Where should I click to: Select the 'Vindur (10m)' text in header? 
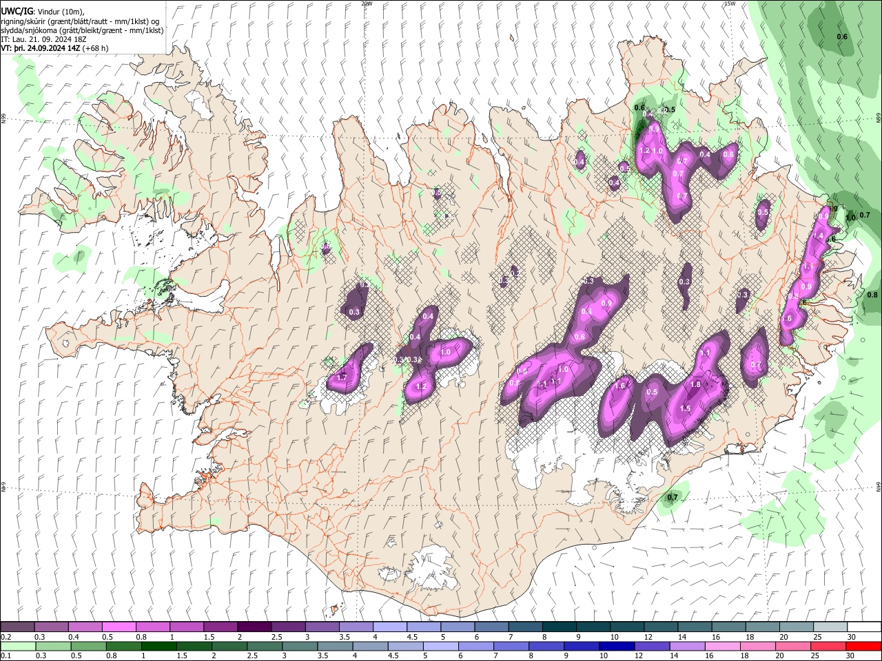click(59, 12)
